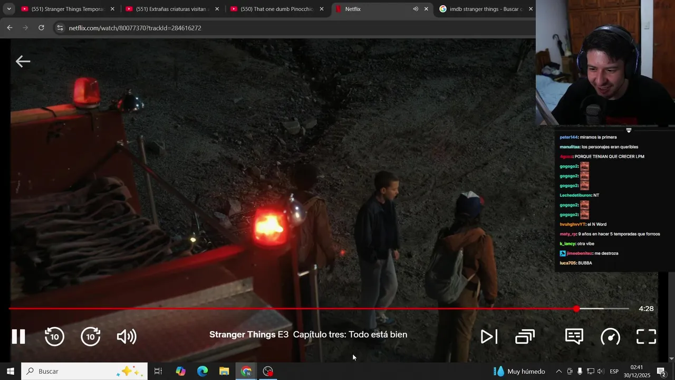Launch Copilot from the taskbar
This screenshot has height=380, width=675.
(x=180, y=371)
